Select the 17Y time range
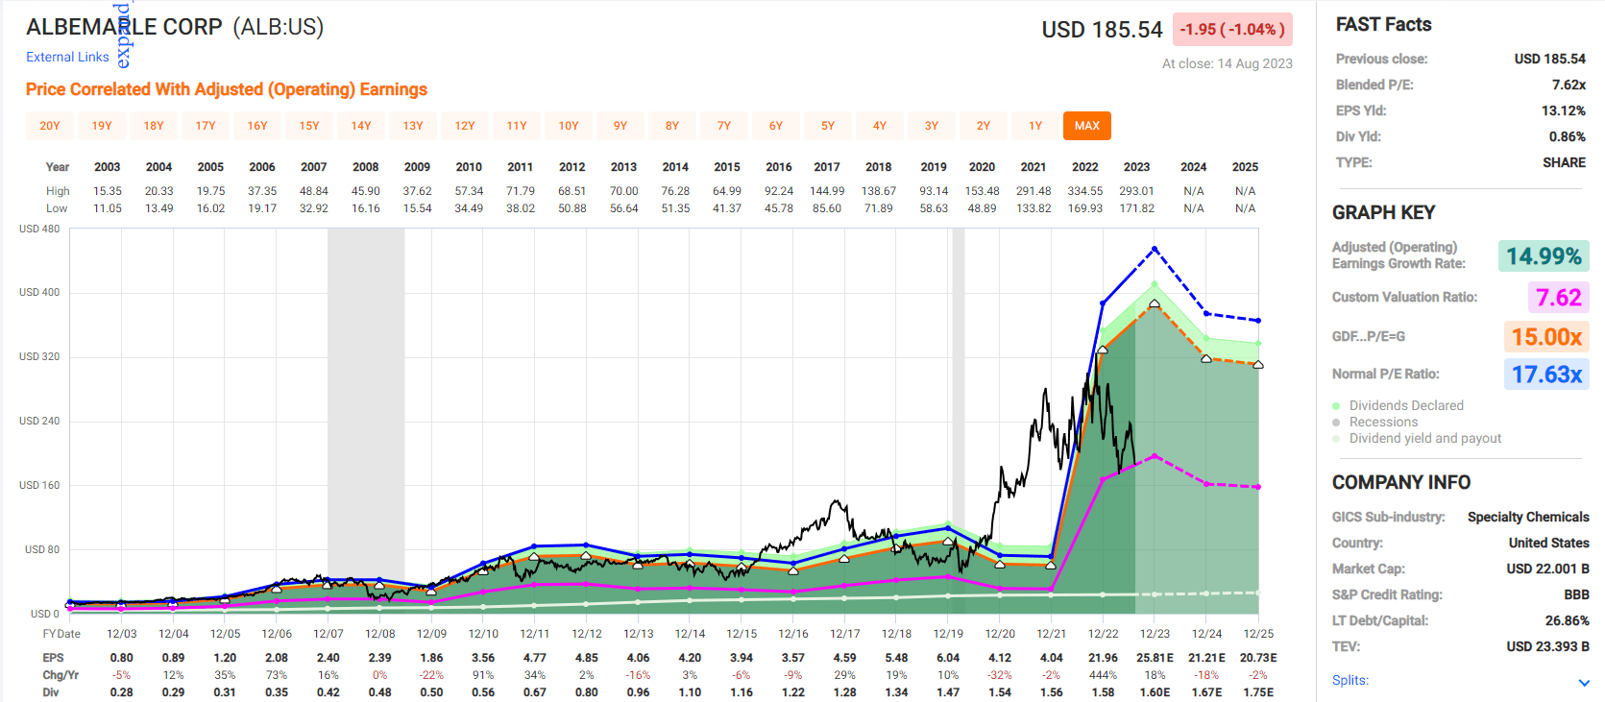Viewport: 1605px width, 702px height. 206,126
